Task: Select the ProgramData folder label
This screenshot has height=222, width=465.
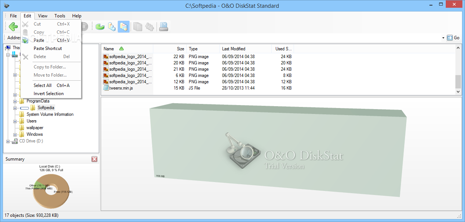Action: pyautogui.click(x=38, y=101)
